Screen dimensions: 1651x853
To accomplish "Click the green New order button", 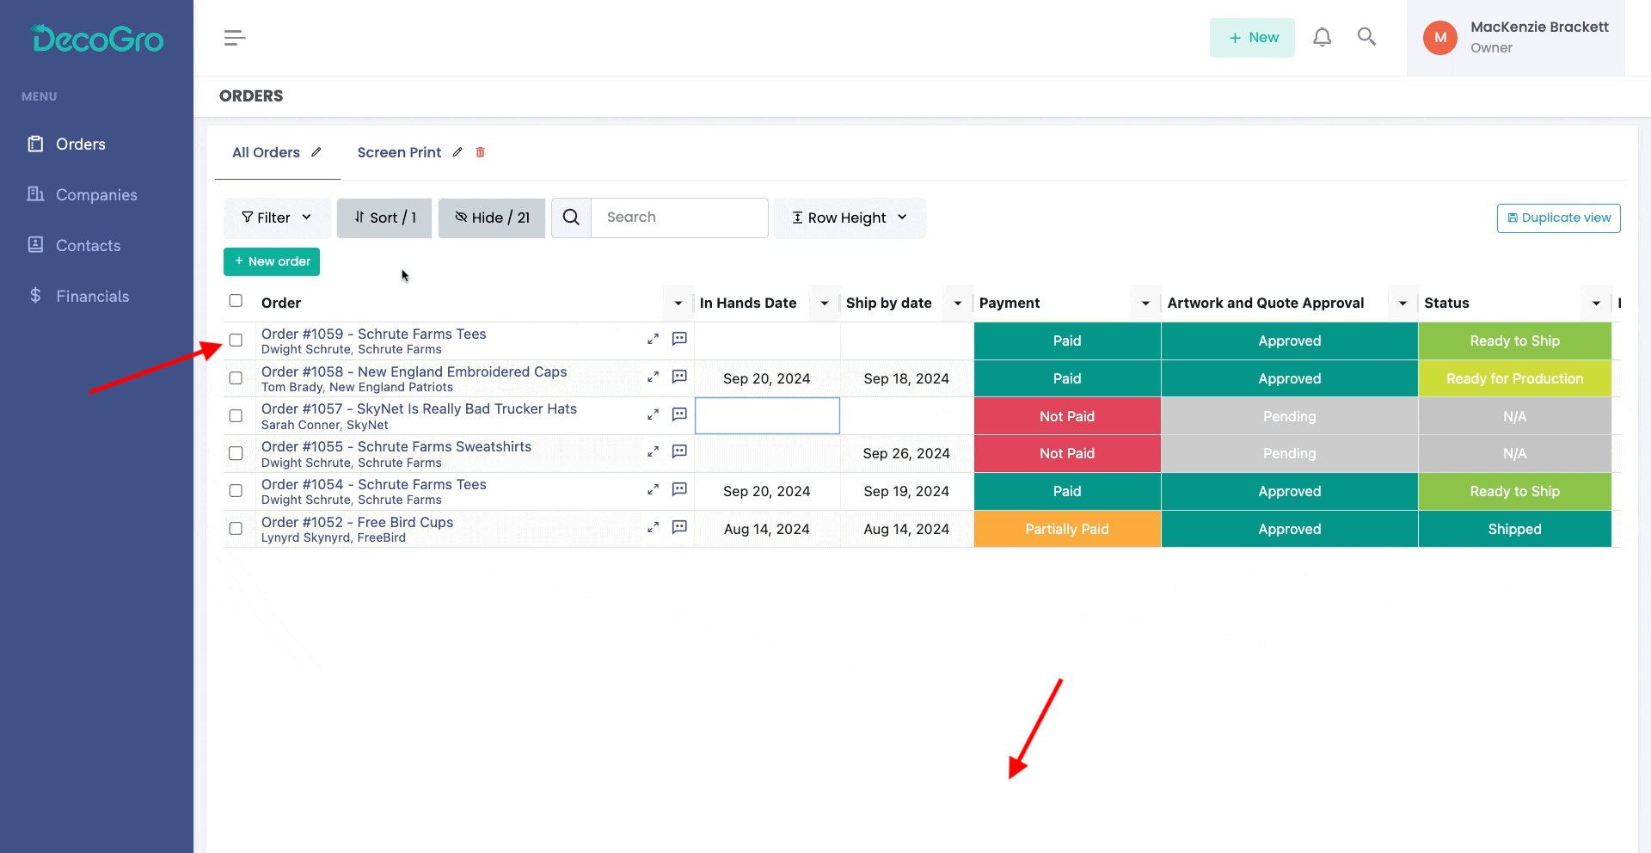I will (272, 261).
